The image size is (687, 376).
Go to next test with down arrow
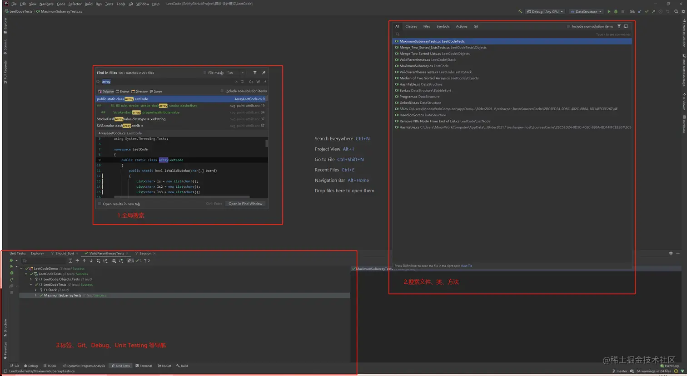click(91, 261)
